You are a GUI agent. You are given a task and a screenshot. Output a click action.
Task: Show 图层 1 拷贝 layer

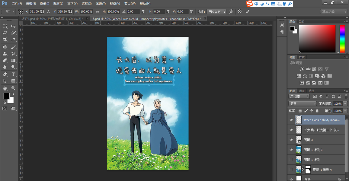(291, 160)
